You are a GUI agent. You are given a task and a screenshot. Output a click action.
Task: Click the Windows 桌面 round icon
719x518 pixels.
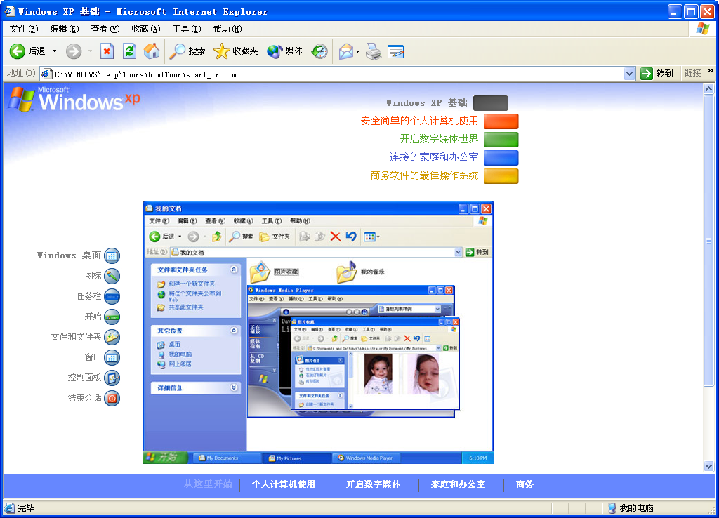(112, 255)
